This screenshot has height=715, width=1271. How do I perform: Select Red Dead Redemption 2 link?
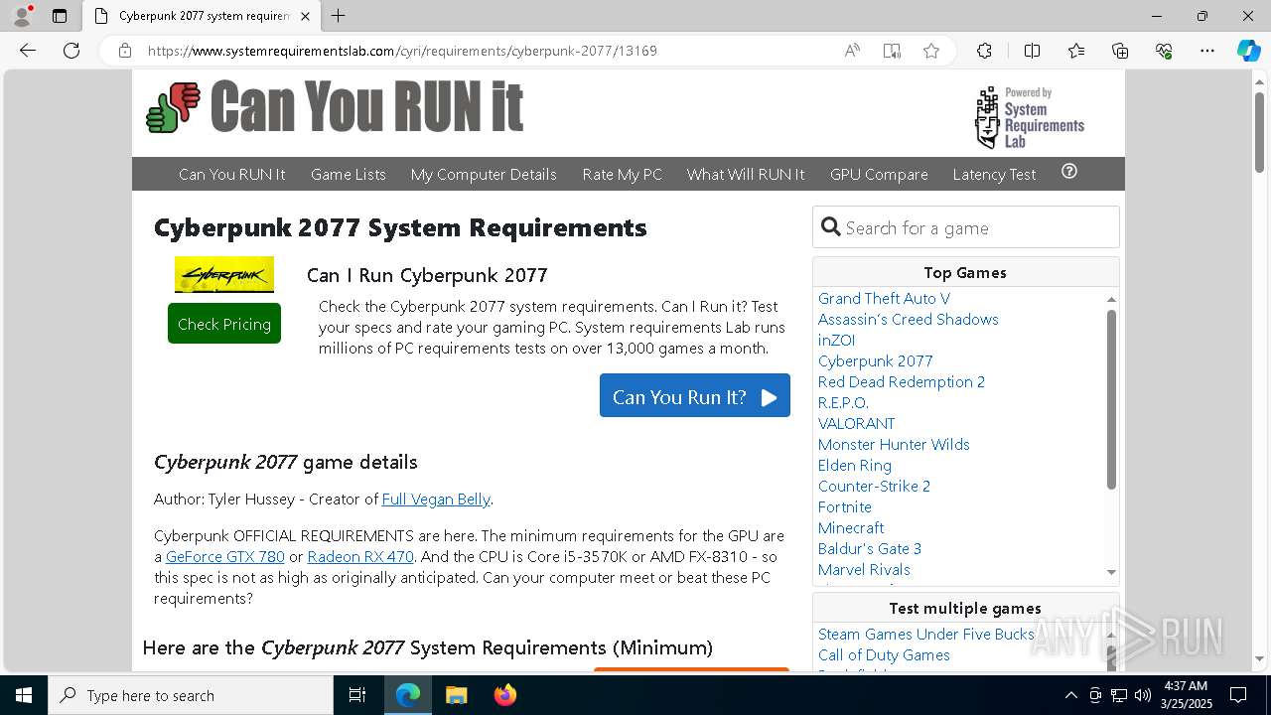click(902, 381)
